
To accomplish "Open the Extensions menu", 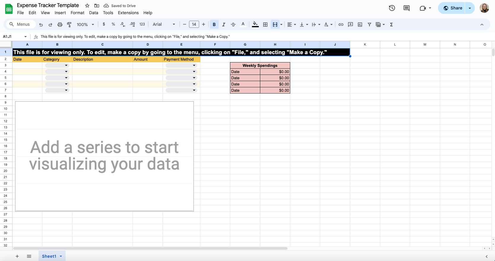I will click(x=128, y=13).
